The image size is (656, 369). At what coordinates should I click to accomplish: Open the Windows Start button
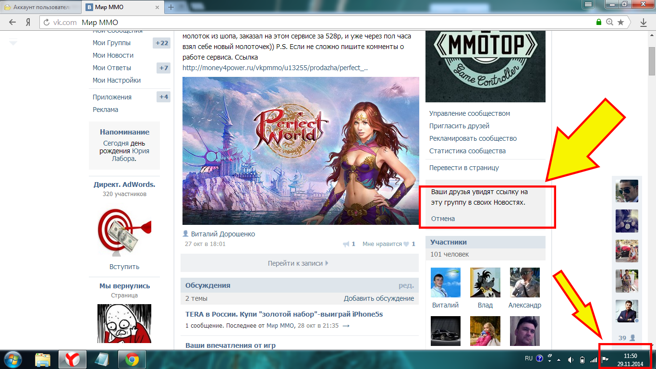[x=14, y=359]
